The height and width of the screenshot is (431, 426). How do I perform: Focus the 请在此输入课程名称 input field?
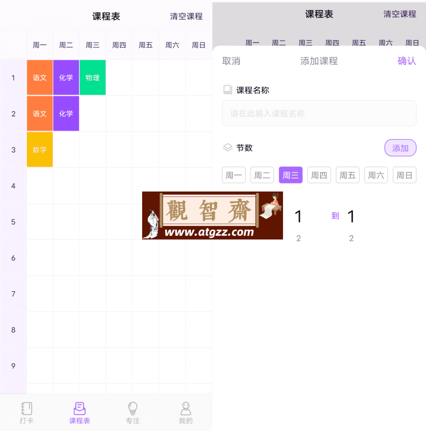coord(319,113)
